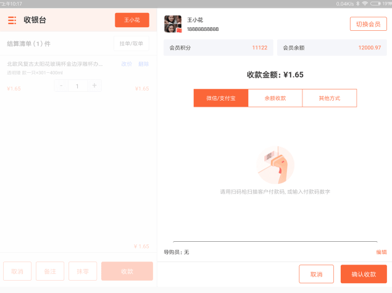Screen dimensions: 392x293
Task: Increase item quantity with plus button
Action: point(94,86)
